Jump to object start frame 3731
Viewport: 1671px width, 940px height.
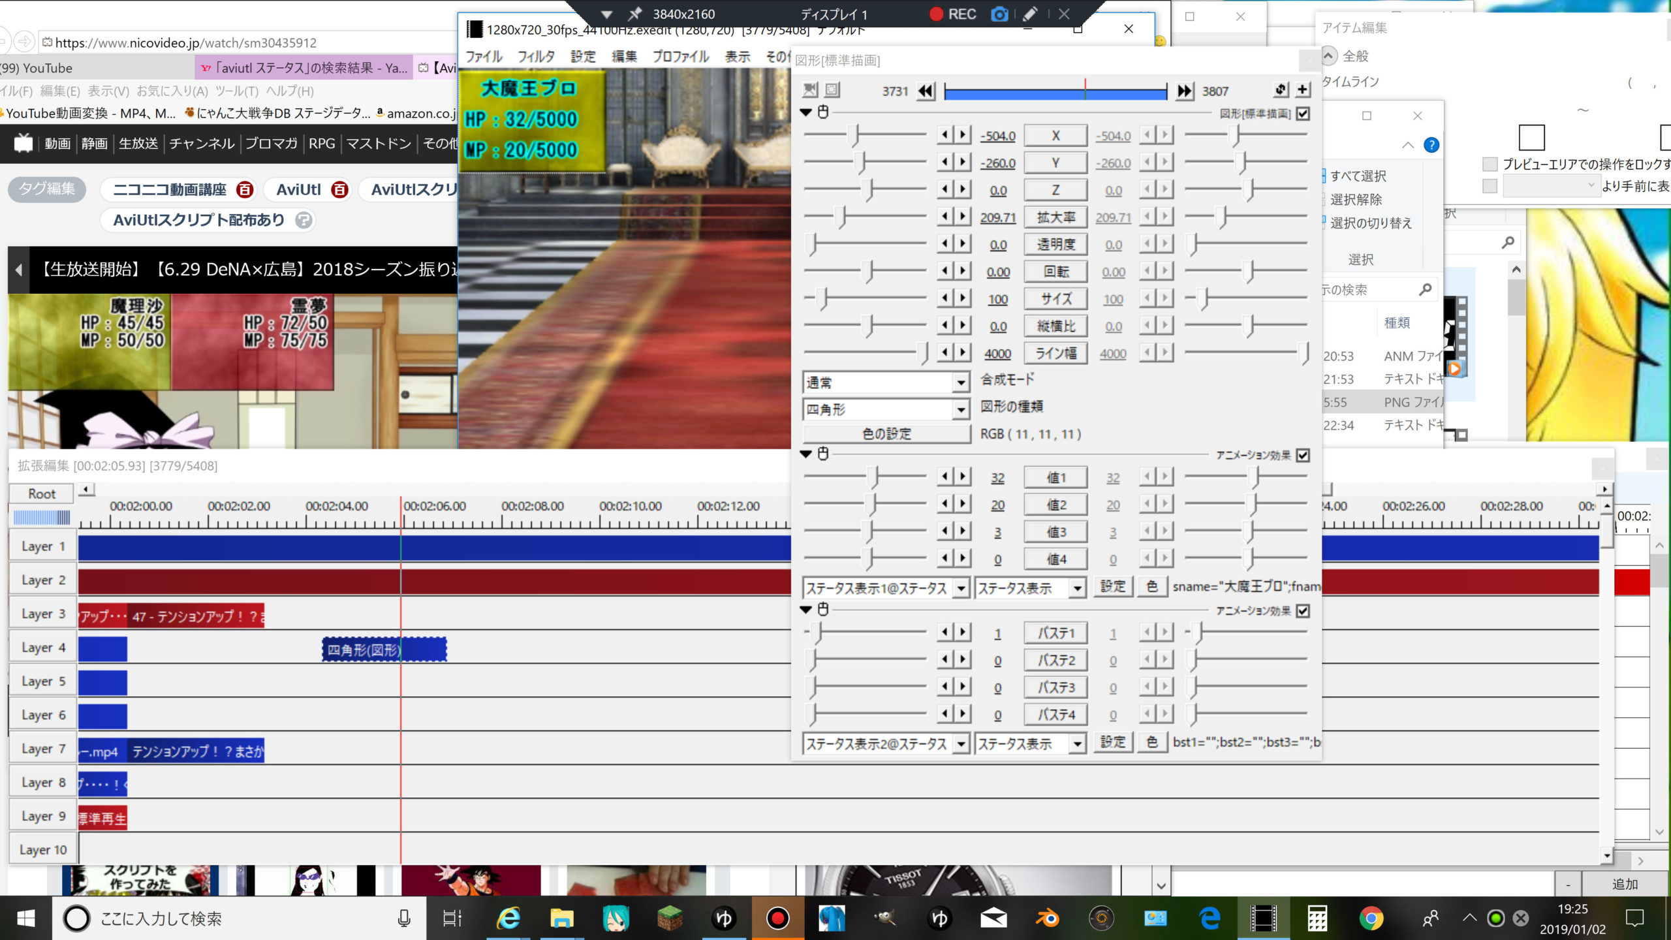925,91
